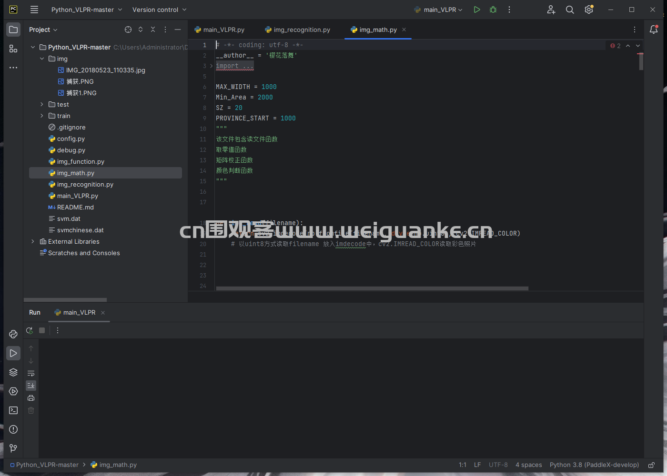Screen dimensions: 667x476
Task: Open main_VLPR run configuration dropdown
Action: [x=438, y=10]
